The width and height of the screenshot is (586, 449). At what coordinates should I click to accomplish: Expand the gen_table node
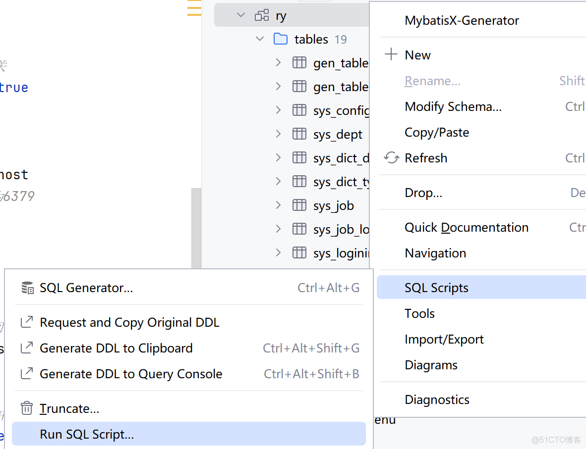(278, 62)
